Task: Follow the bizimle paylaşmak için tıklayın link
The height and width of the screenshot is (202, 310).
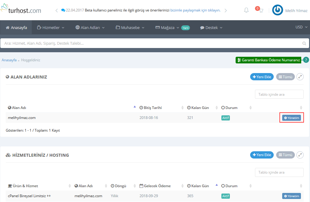Action: point(195,10)
